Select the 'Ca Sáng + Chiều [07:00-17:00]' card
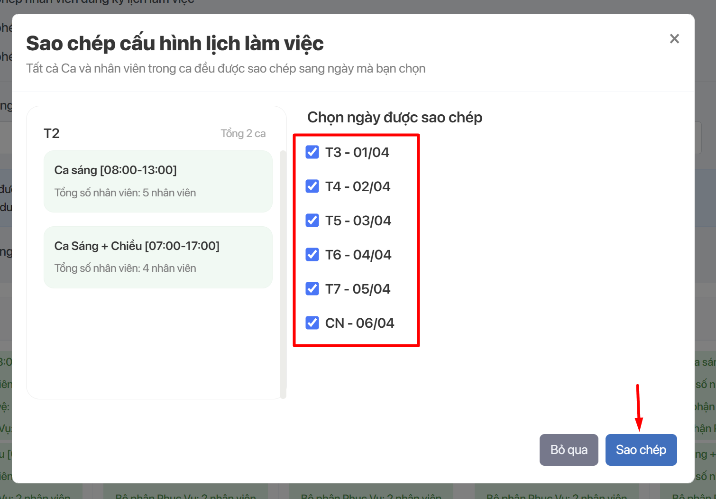Image resolution: width=716 pixels, height=499 pixels. [x=158, y=257]
